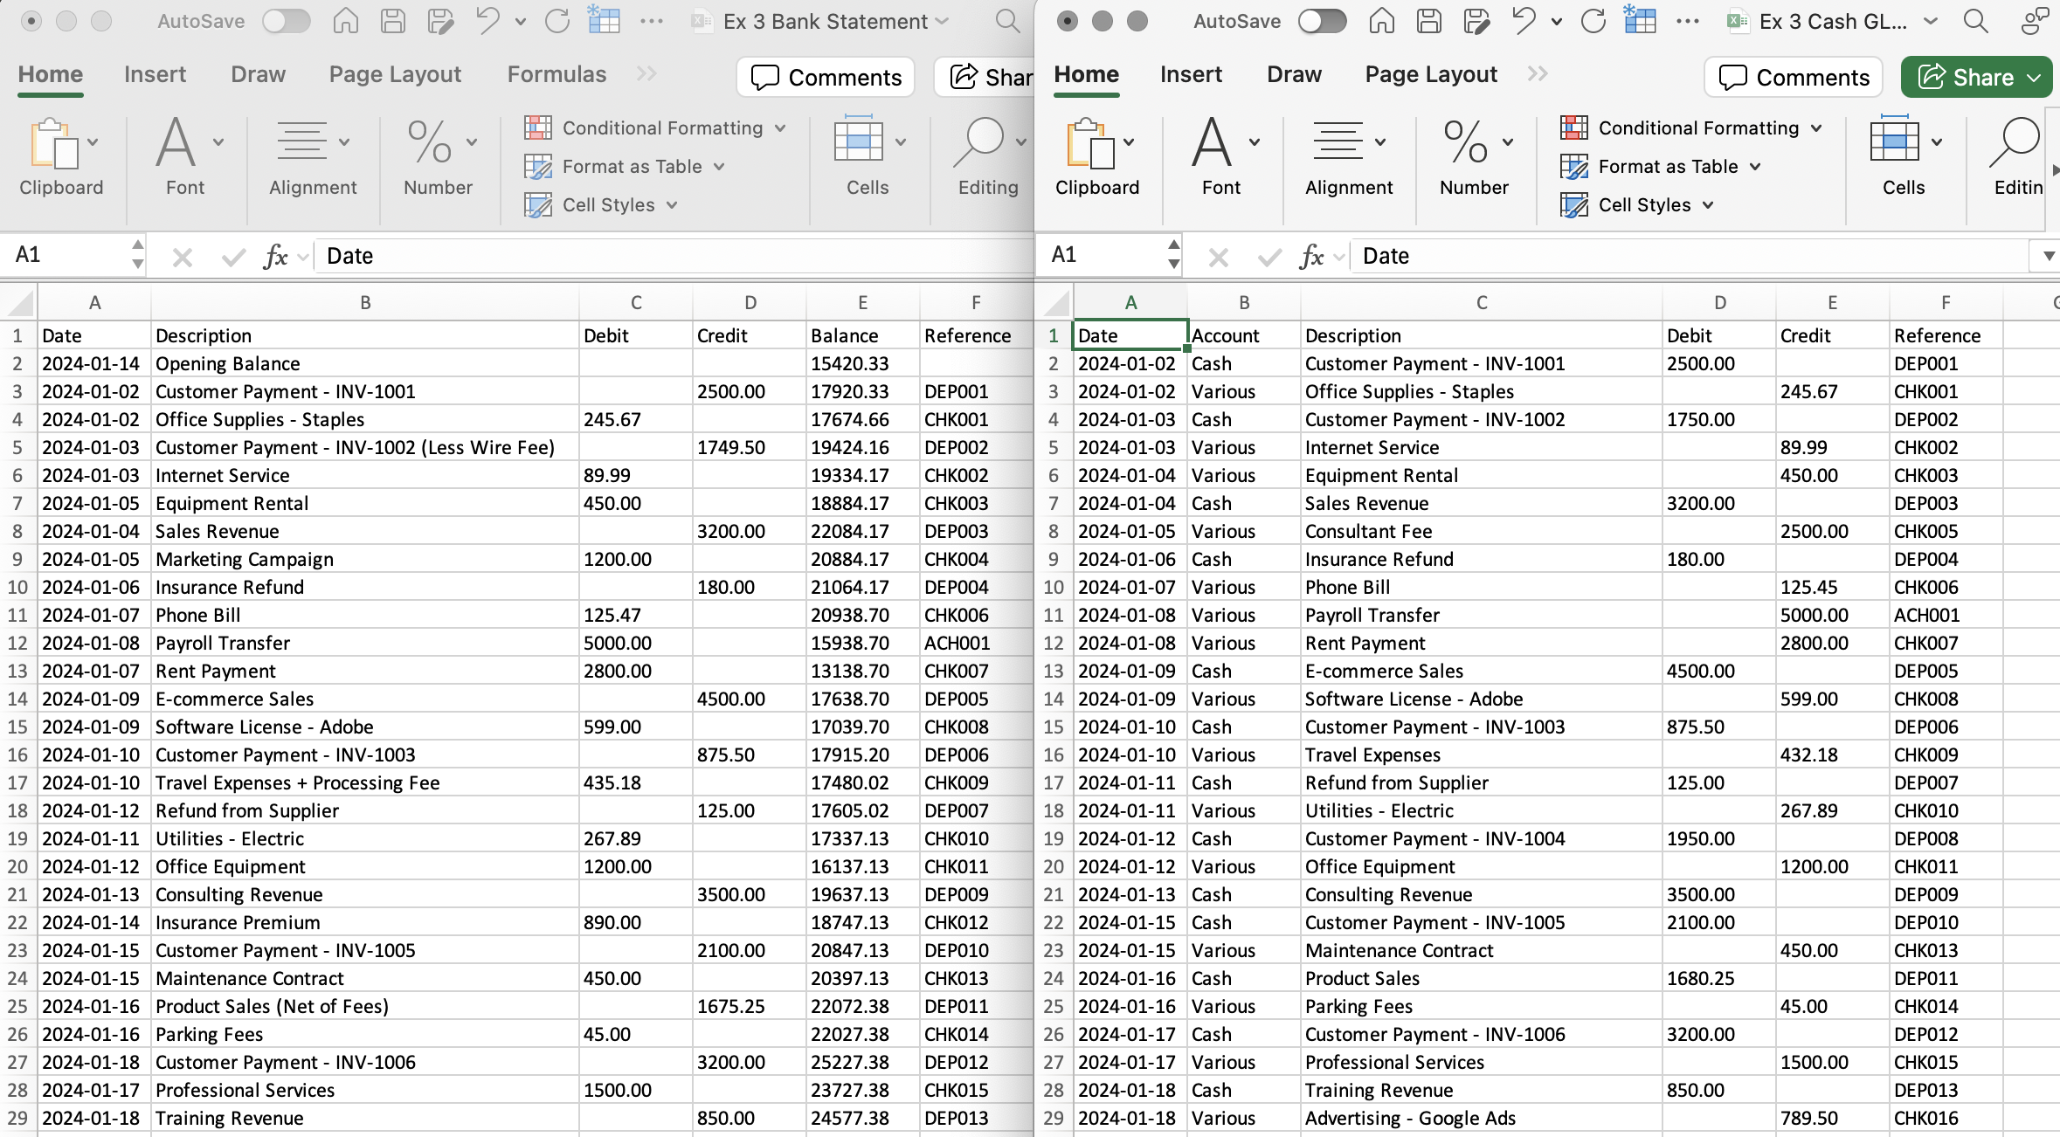
Task: Switch to the Insert ribbon tab in Cash GL
Action: tap(1191, 74)
